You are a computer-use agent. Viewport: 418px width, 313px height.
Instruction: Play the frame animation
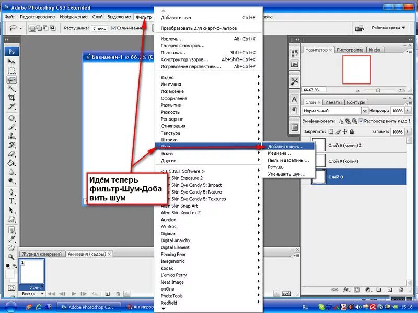(x=74, y=294)
